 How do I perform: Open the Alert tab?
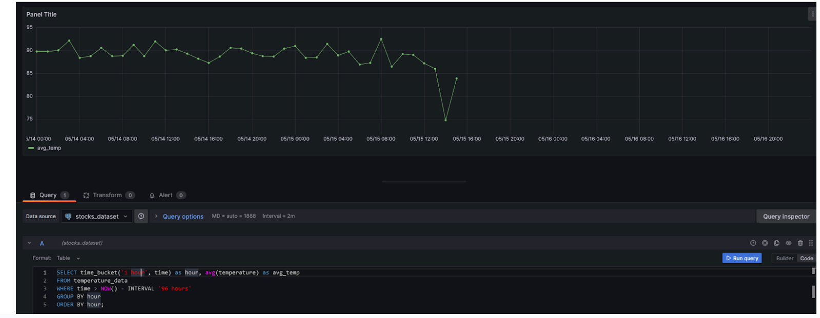[166, 195]
